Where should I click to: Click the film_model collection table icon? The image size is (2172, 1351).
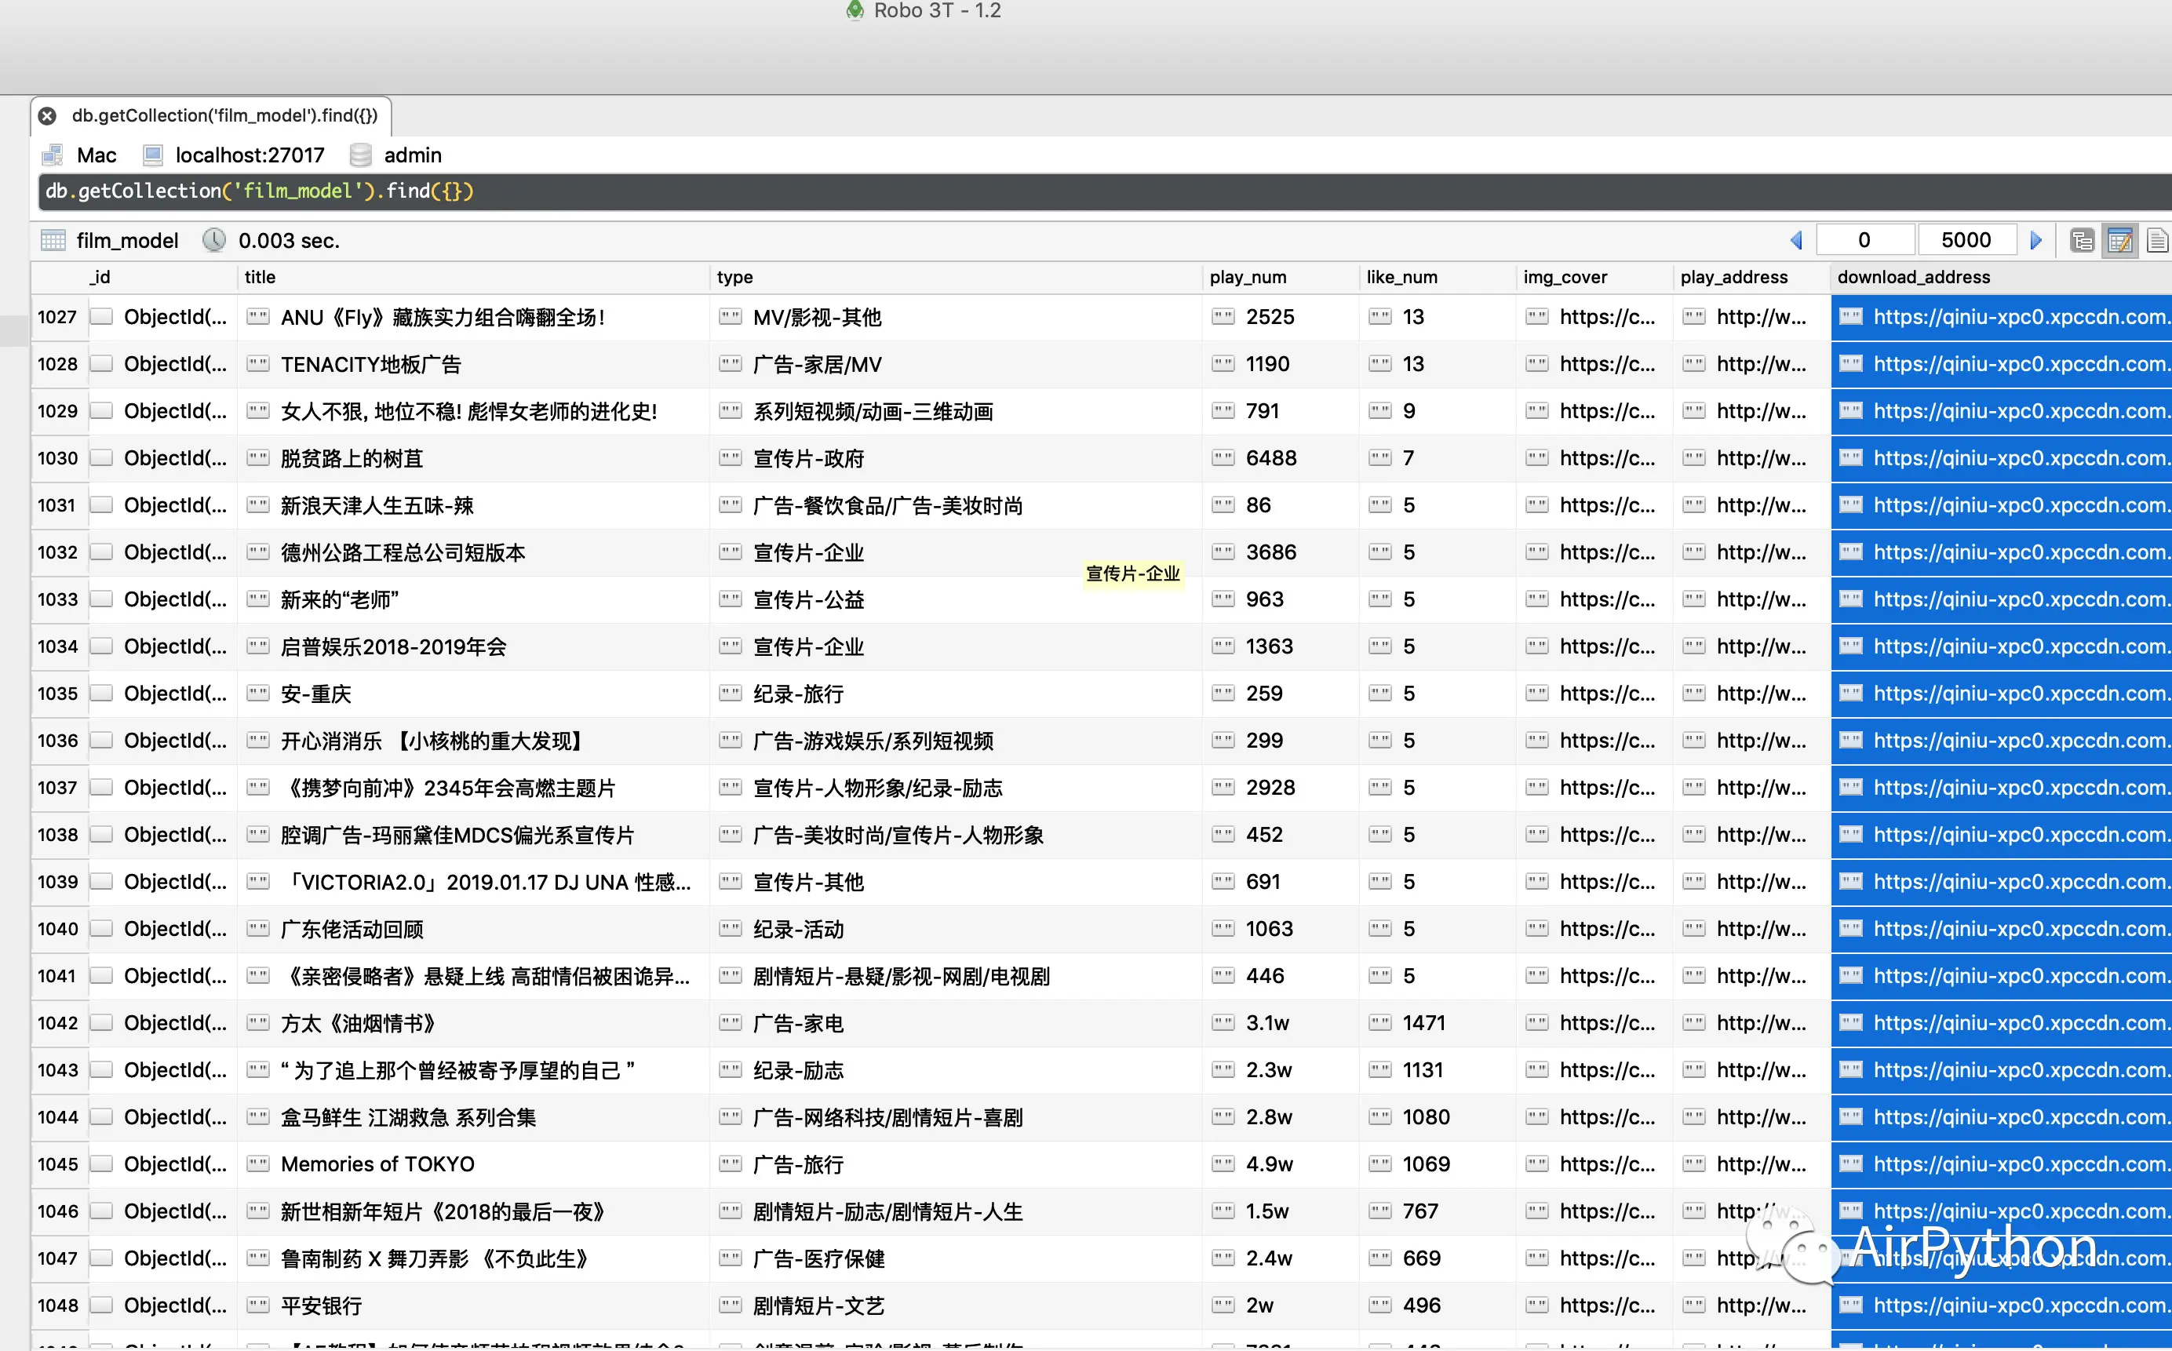(x=53, y=240)
